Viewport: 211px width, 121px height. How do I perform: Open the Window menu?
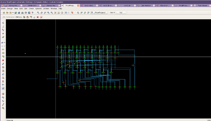point(54,8)
